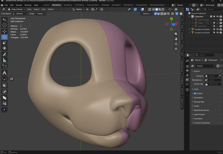Viewport: 223px width, 154px height.
Task: Activate the Transform tool
Action: pyautogui.click(x=4, y=48)
